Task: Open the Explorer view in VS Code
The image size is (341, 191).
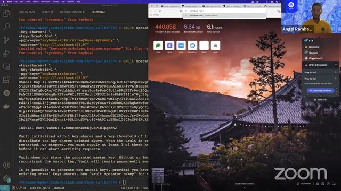Action: click(6, 14)
